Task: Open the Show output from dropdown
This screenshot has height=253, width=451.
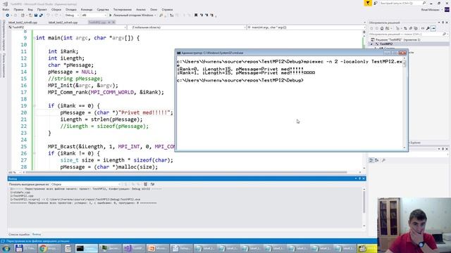Action: pyautogui.click(x=86, y=184)
